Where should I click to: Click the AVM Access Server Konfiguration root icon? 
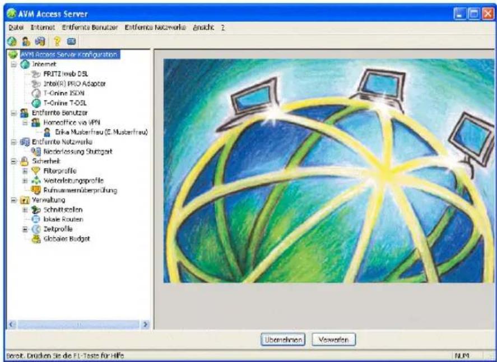(x=13, y=54)
